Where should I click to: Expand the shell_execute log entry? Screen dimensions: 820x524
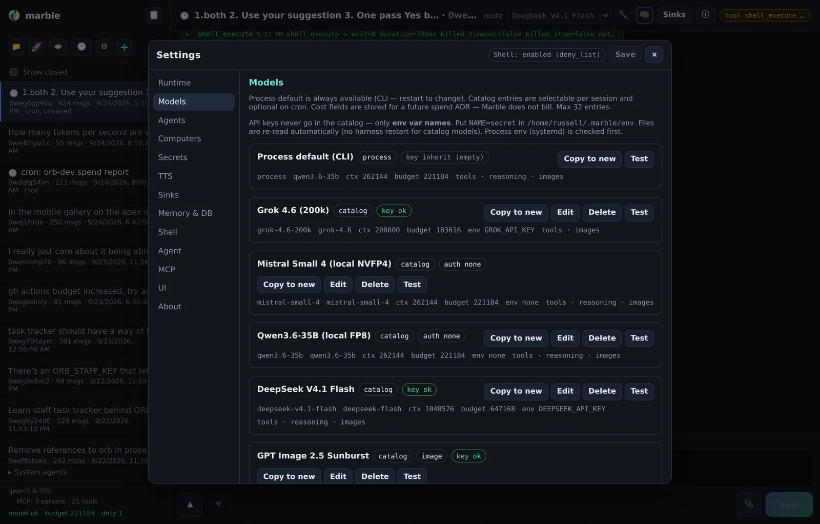(401, 34)
